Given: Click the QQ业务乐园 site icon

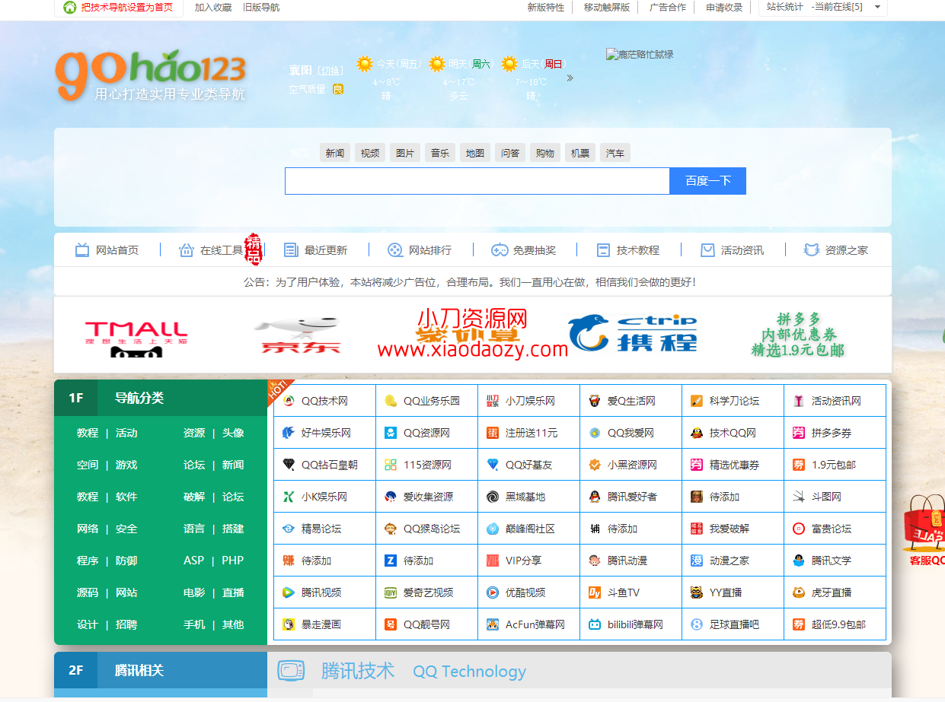Looking at the screenshot, I should click(x=391, y=401).
